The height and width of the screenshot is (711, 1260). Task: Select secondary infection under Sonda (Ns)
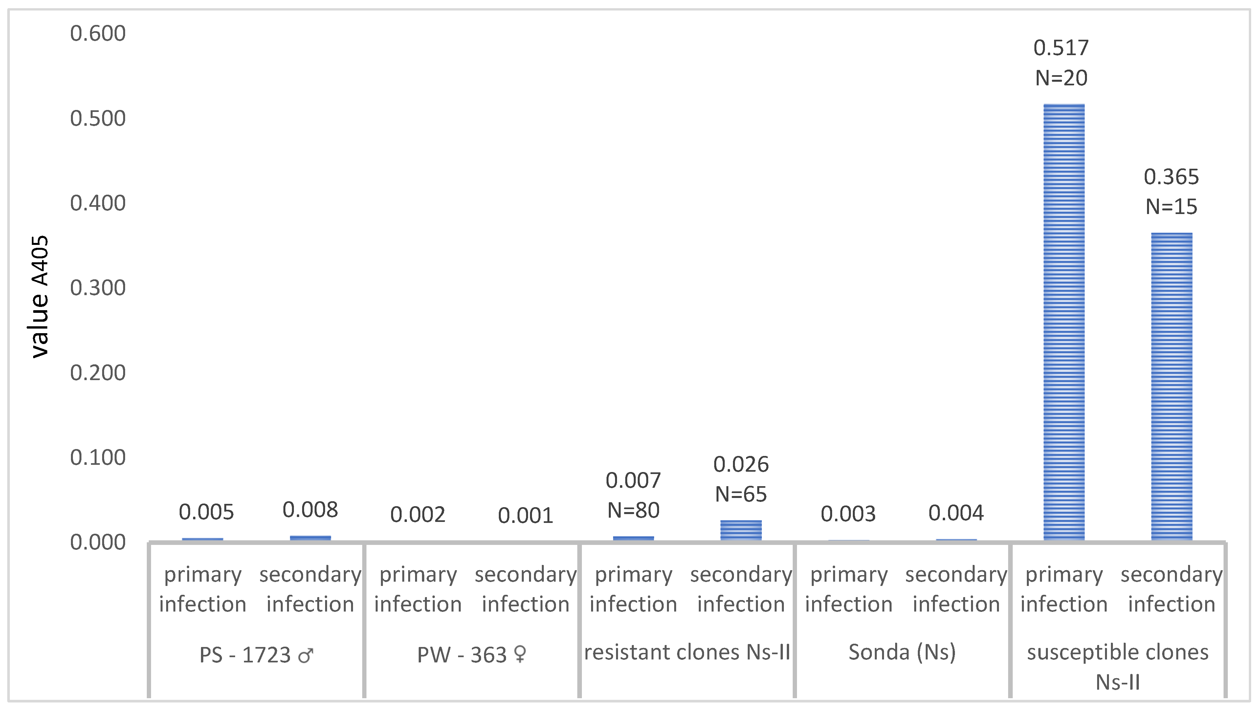(x=956, y=589)
